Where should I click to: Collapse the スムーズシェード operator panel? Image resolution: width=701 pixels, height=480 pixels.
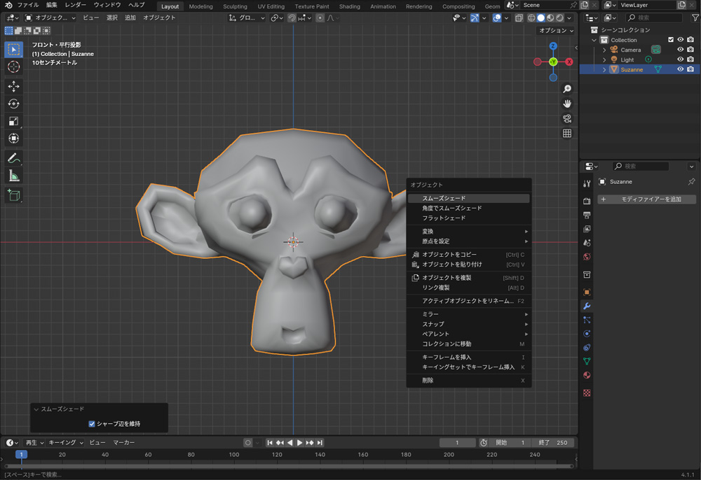coord(36,409)
